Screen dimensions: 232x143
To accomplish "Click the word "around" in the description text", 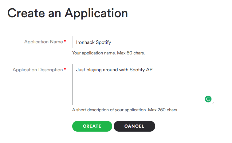I will [112, 70].
